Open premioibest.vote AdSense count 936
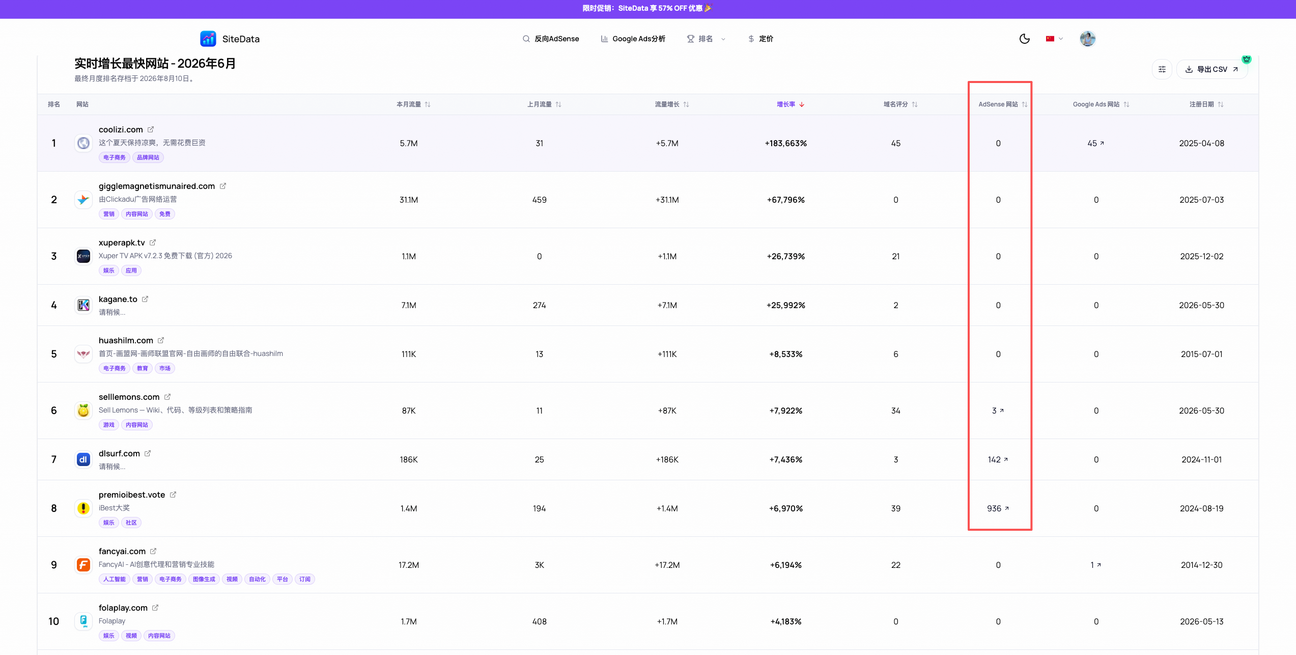The height and width of the screenshot is (655, 1296). 998,508
